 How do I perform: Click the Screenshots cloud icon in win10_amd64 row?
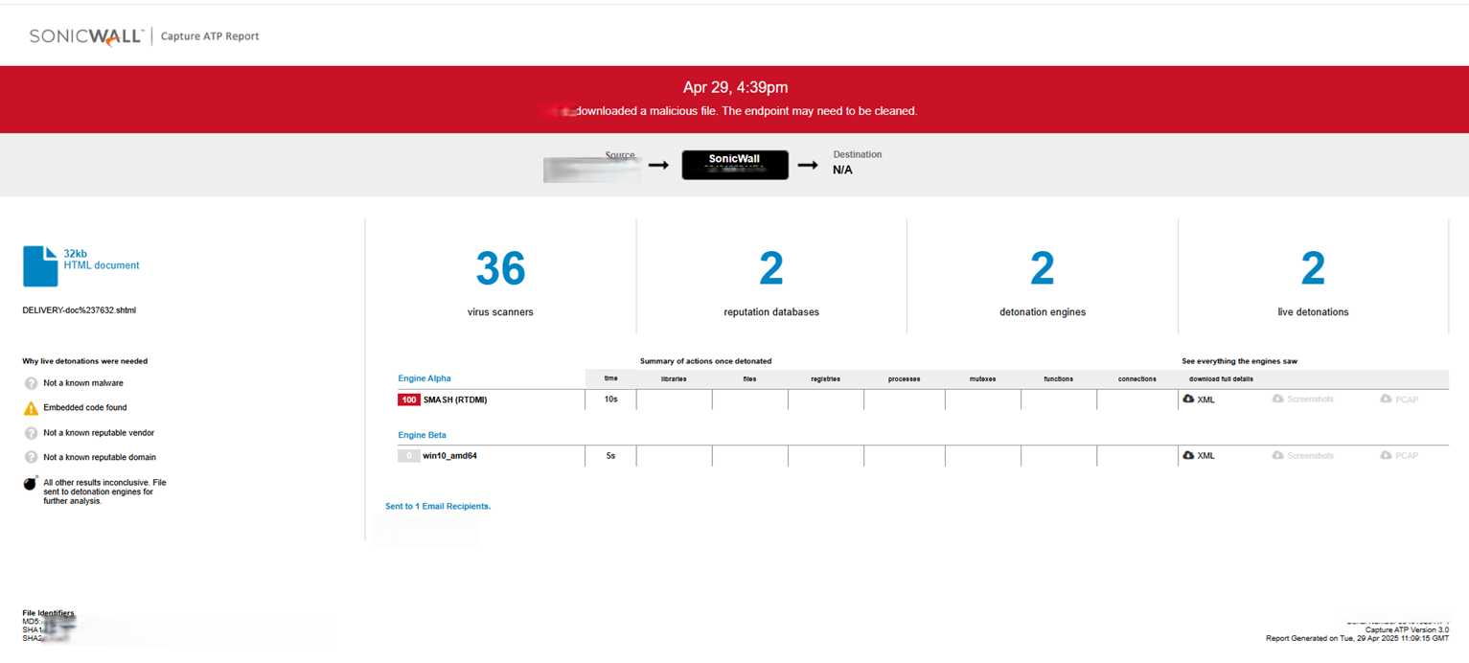[x=1277, y=455]
